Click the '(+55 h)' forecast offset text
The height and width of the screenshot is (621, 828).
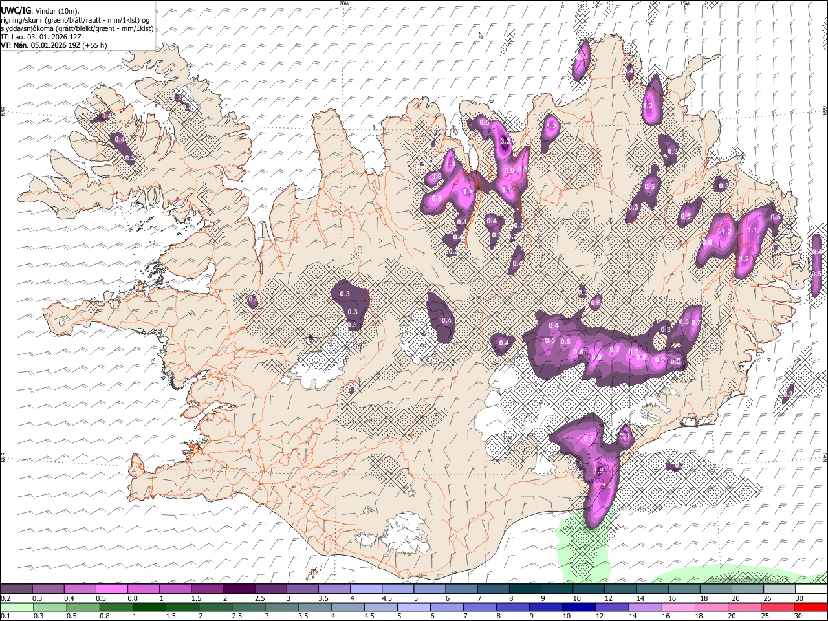tap(94, 45)
